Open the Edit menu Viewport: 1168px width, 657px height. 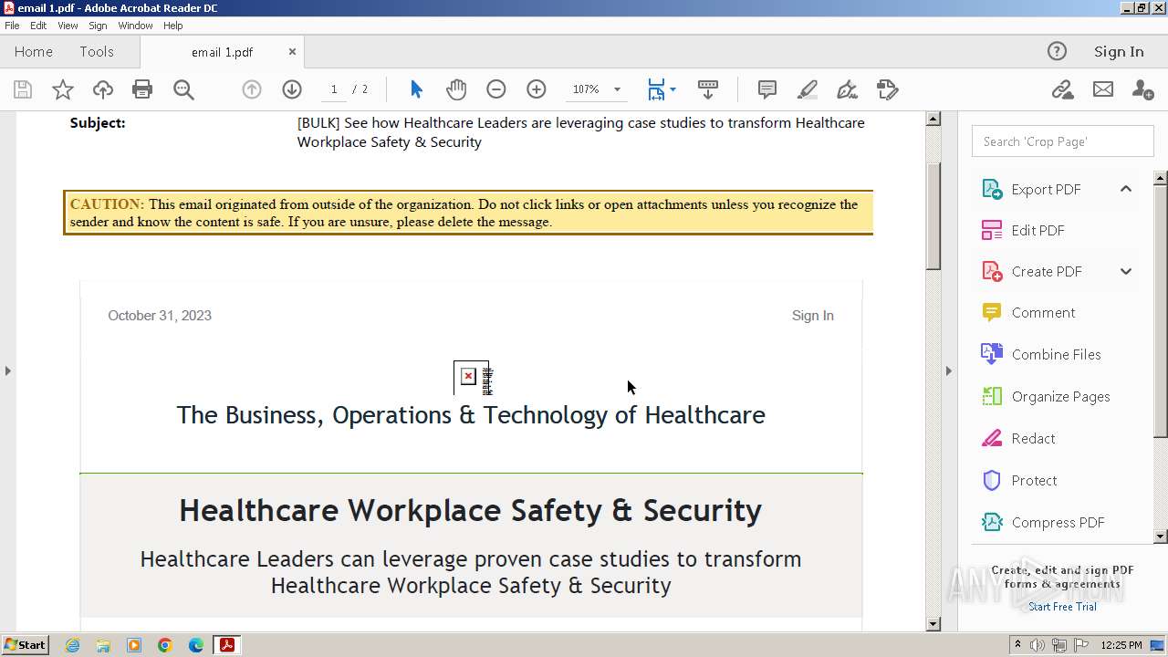[x=38, y=26]
